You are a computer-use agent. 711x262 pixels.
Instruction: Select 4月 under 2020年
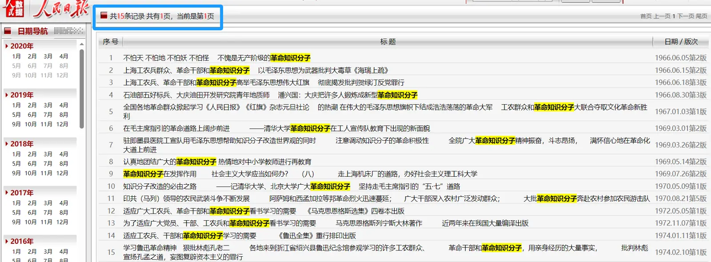point(64,56)
